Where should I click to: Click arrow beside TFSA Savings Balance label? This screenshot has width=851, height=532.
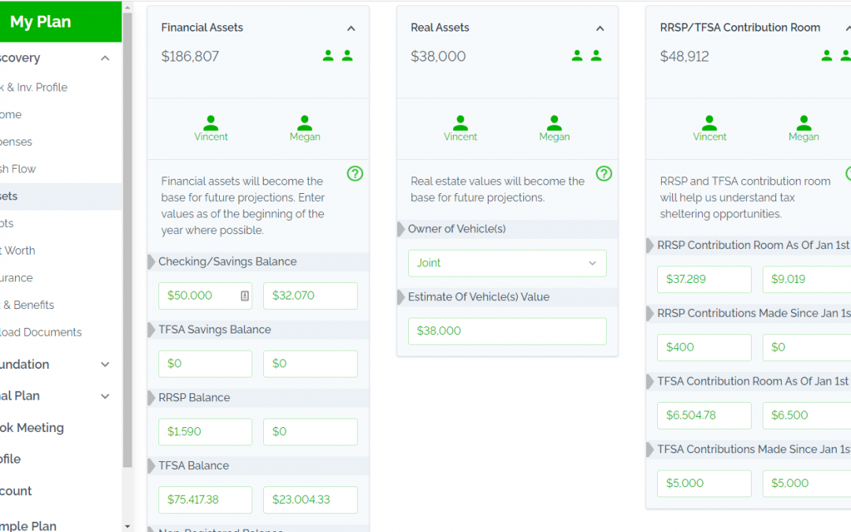[x=151, y=329]
